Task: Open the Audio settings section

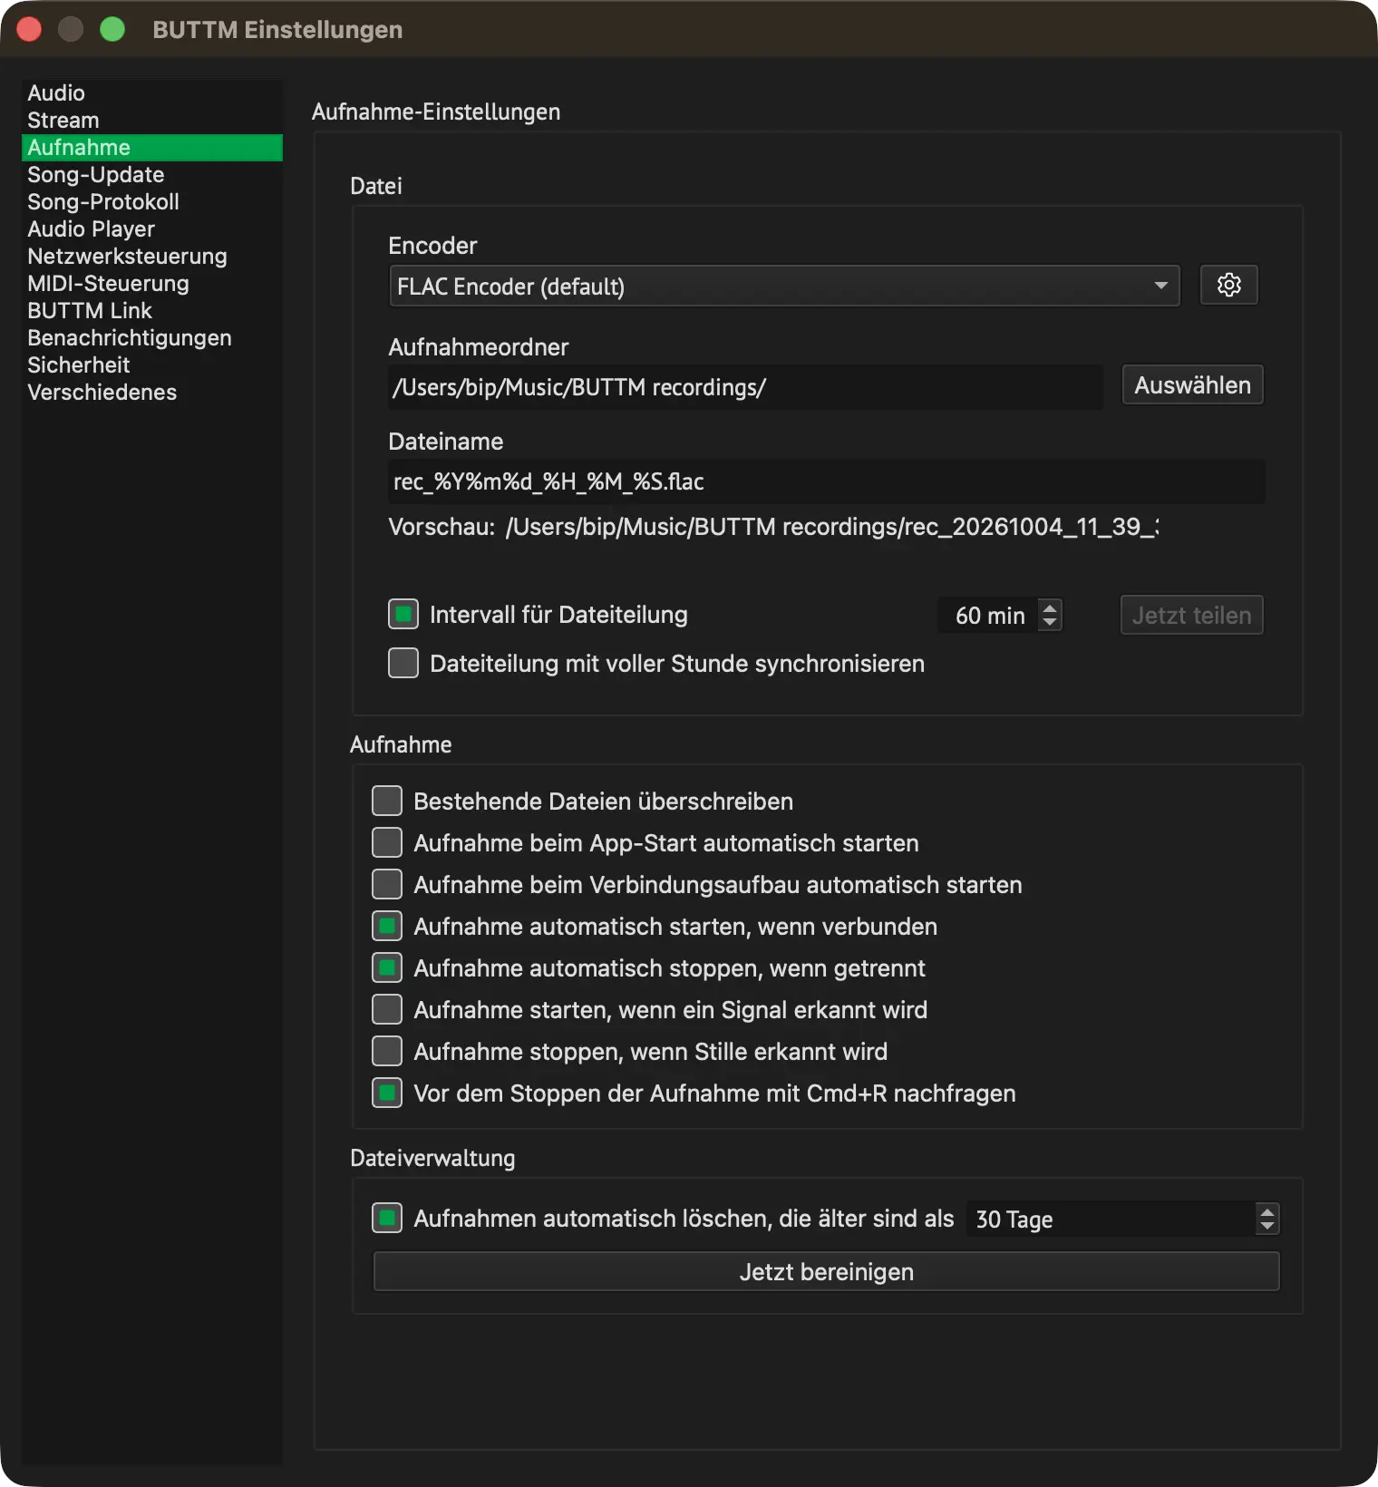Action: [x=152, y=92]
